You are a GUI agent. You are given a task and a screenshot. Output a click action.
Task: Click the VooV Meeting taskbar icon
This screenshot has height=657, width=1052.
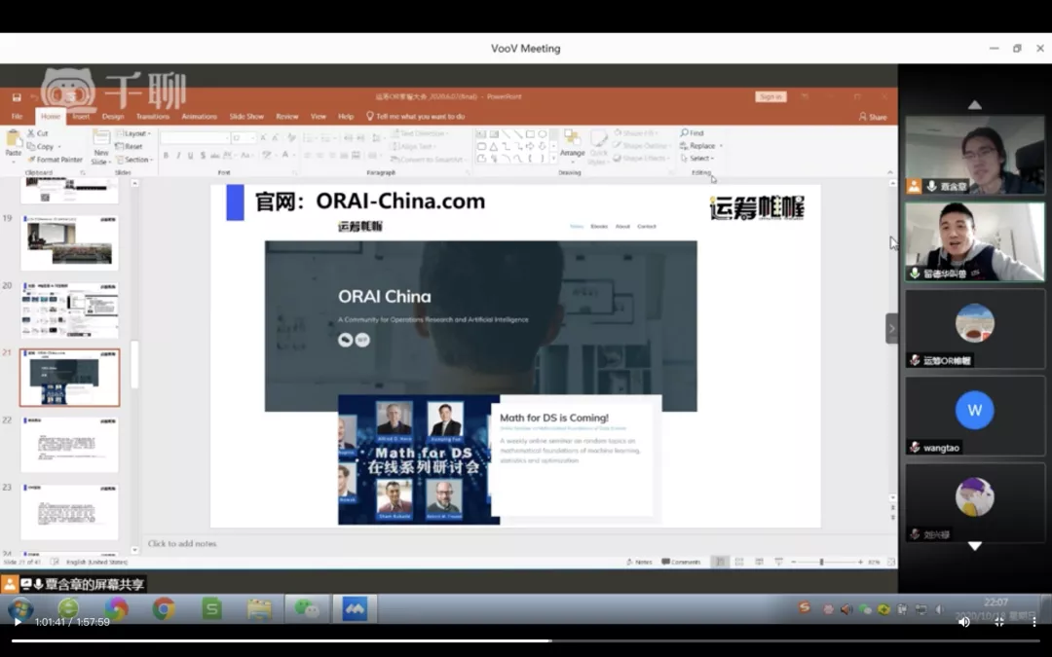(x=355, y=608)
